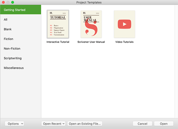Open the Non-Fiction category
Viewport: 178px width, 129px height.
(x=21, y=49)
